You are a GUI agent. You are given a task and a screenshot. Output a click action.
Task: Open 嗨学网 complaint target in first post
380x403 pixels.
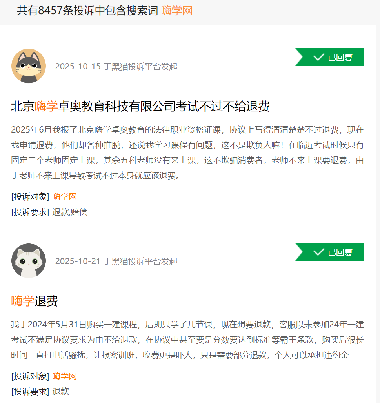65,197
